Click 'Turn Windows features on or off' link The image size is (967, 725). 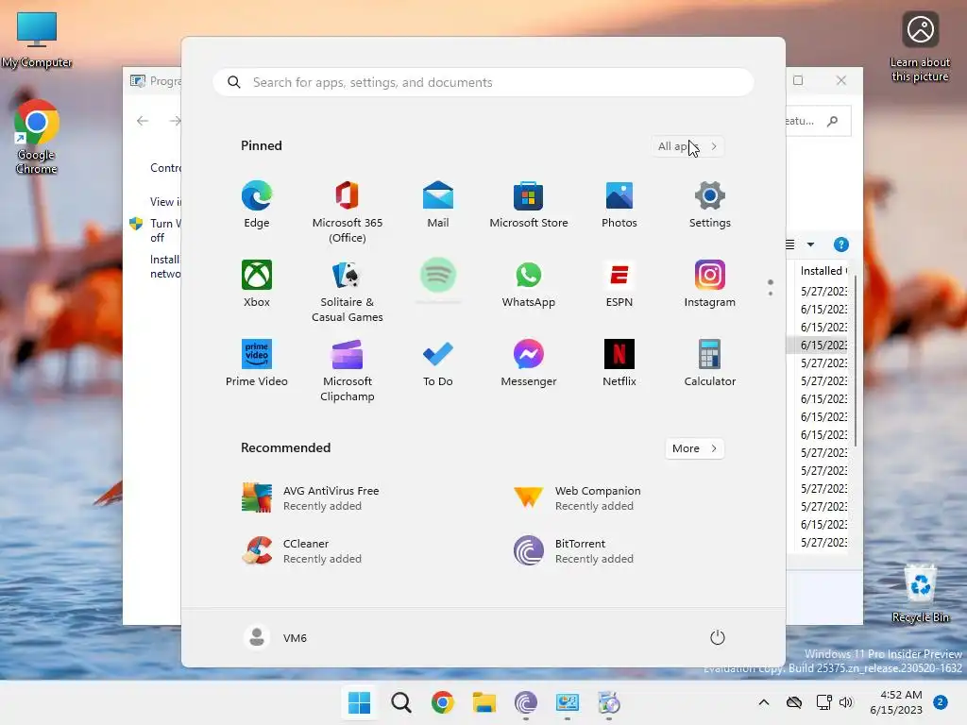pyautogui.click(x=164, y=230)
